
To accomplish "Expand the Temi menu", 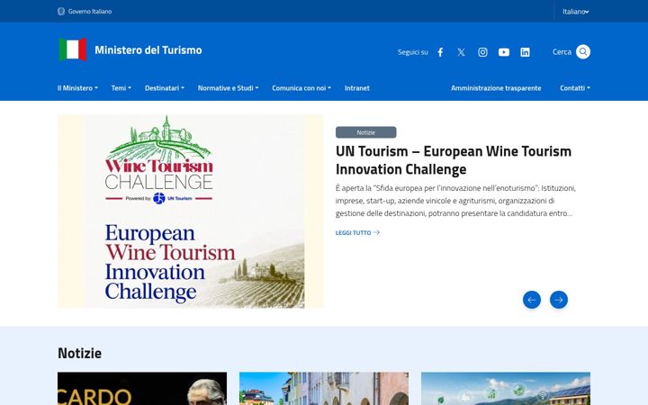I will tap(121, 88).
